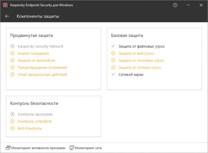Click the Application Activity Monitor icon
This screenshot has width=208, height=153.
(x=8, y=148)
